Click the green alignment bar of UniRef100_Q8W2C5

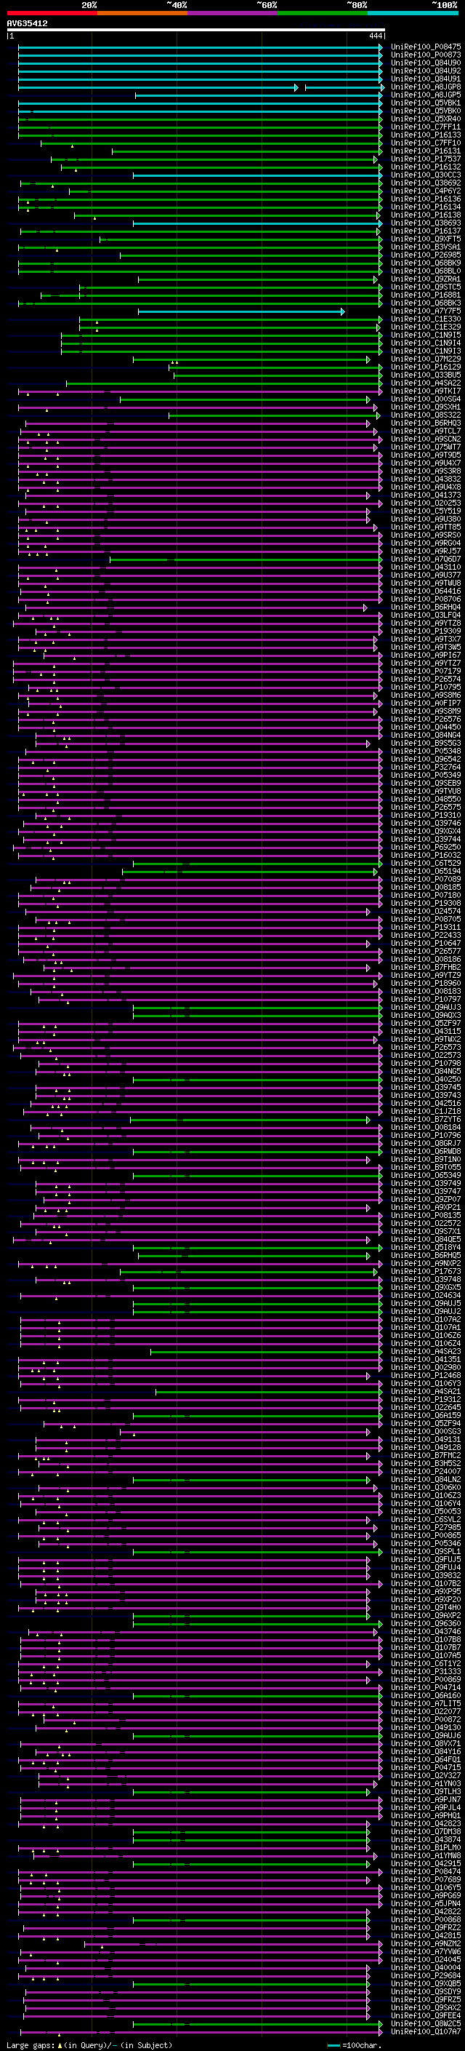(257, 2023)
